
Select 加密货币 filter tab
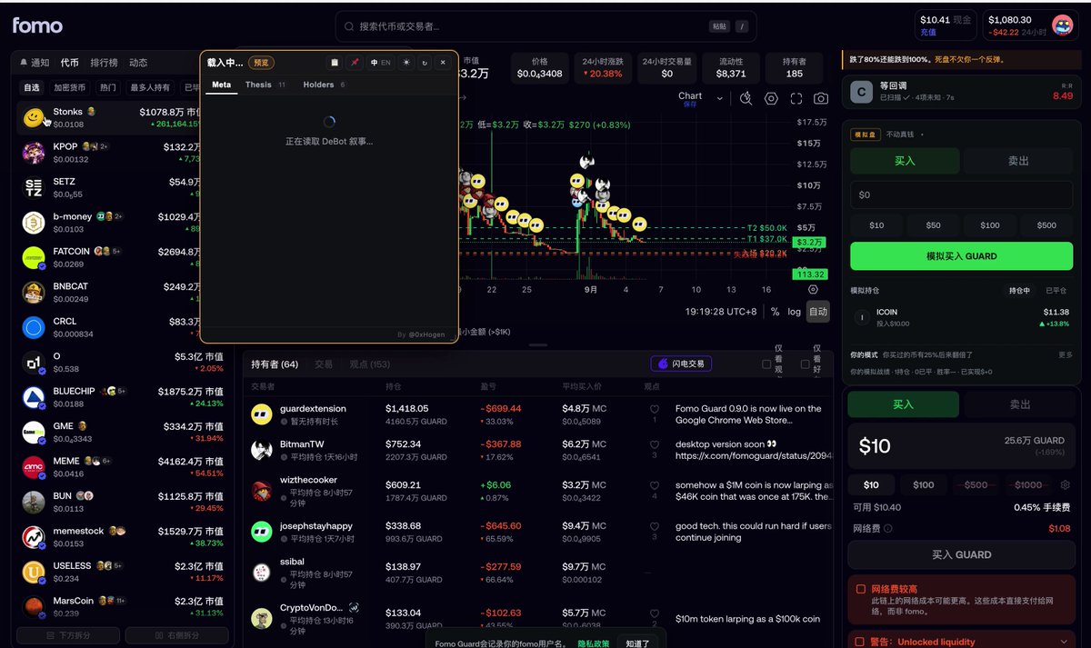point(69,88)
